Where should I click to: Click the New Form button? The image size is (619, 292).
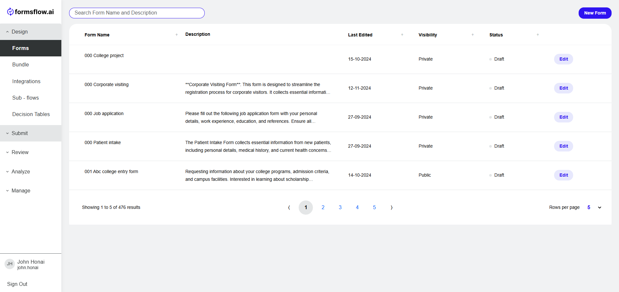[595, 13]
